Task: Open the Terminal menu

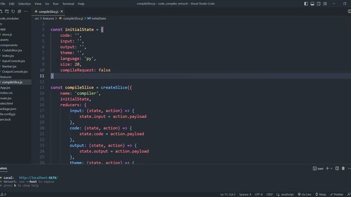Action: coord(68,4)
